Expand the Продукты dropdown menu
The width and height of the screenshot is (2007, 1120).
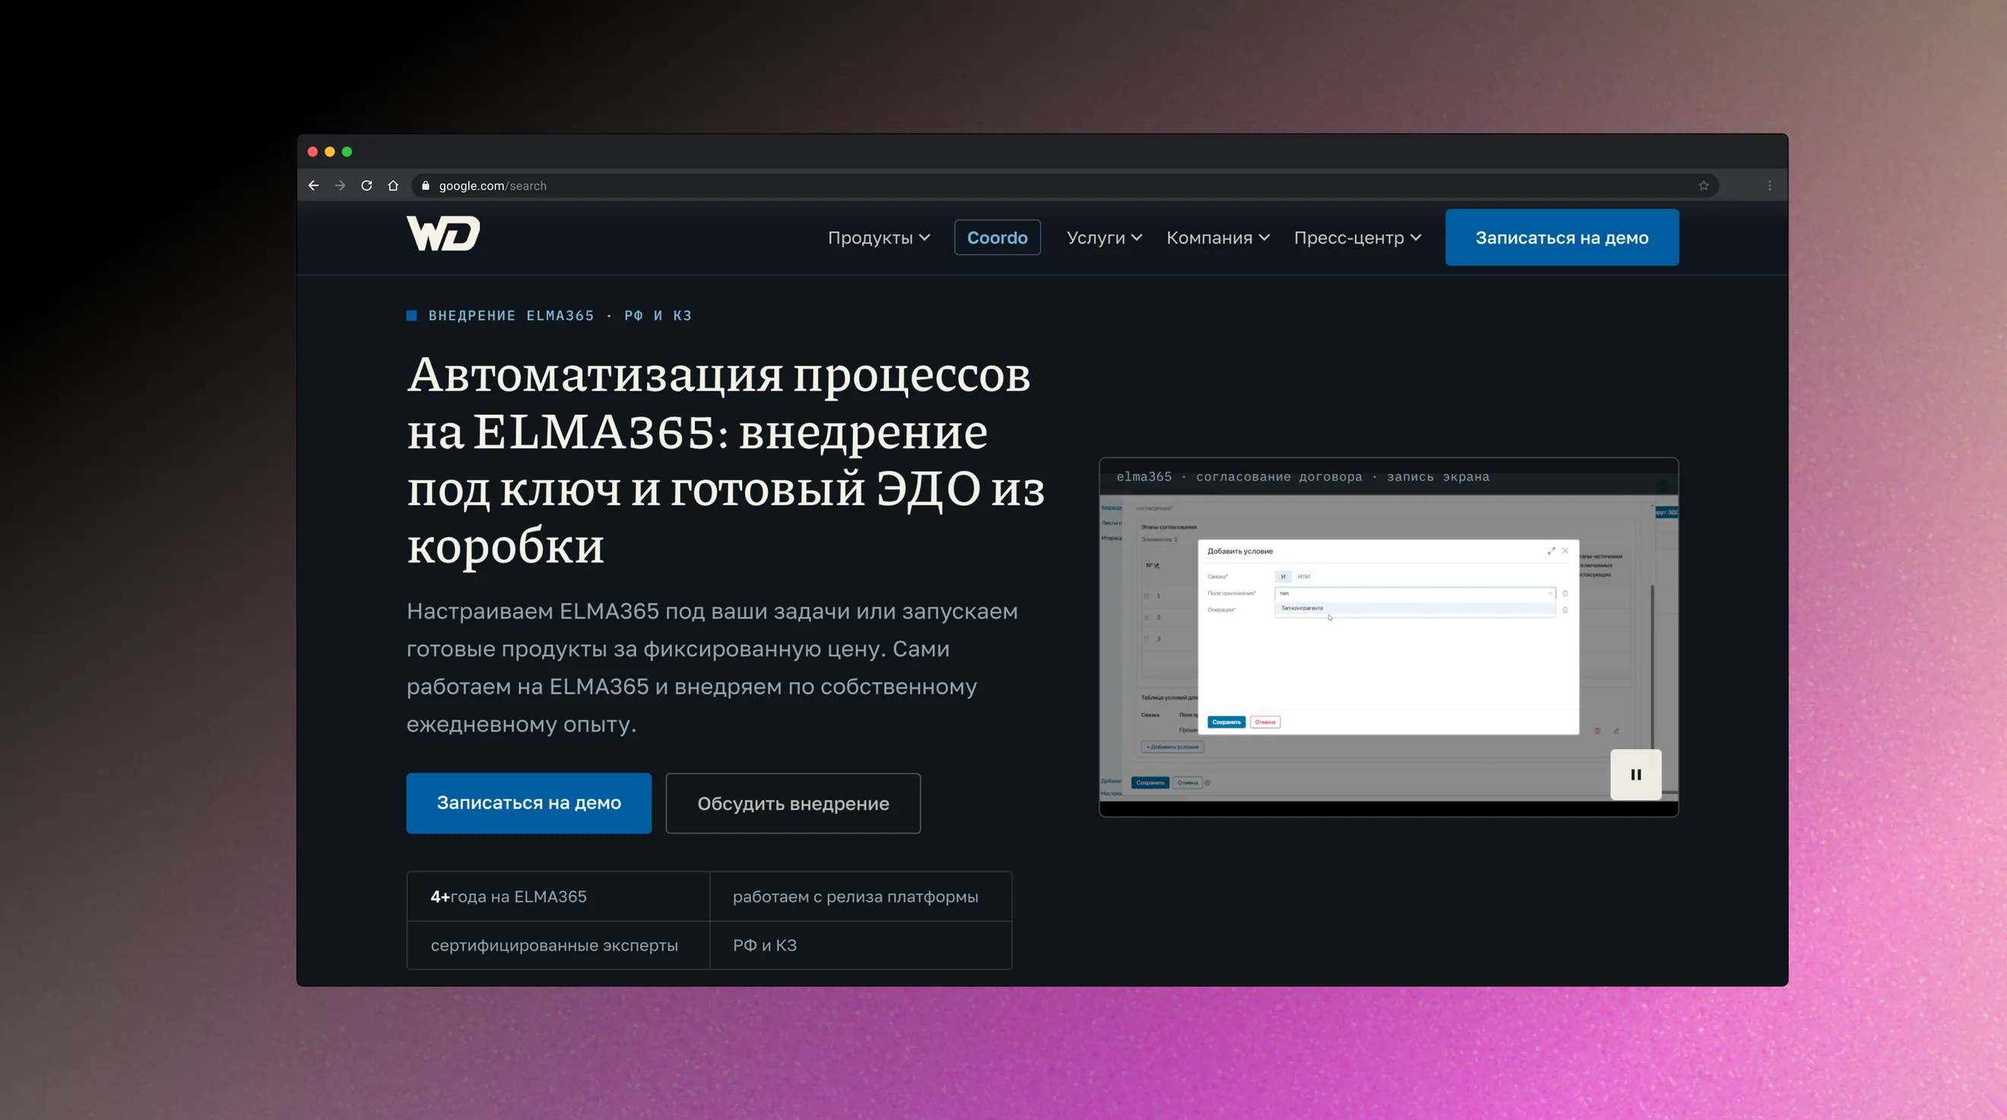[879, 238]
